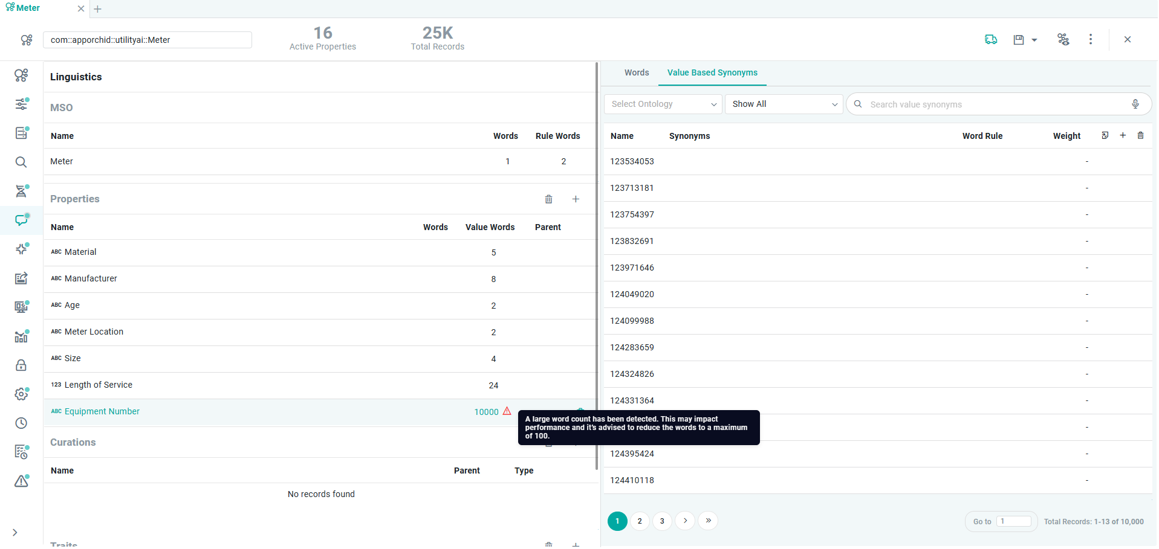Click the warning triangle icon in sidebar
This screenshot has height=549, width=1159.
point(21,481)
